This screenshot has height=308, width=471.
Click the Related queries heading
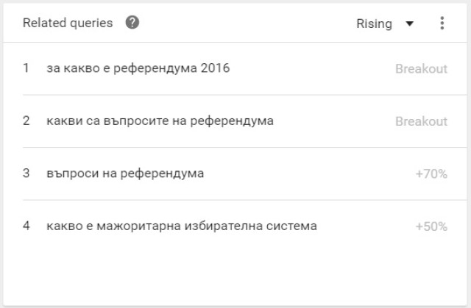(x=68, y=23)
